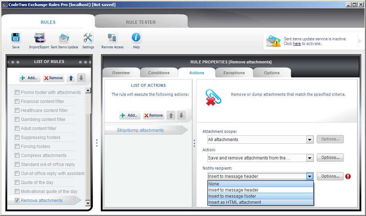Open Settings wrench icon
The width and height of the screenshot is (366, 216).
click(88, 37)
